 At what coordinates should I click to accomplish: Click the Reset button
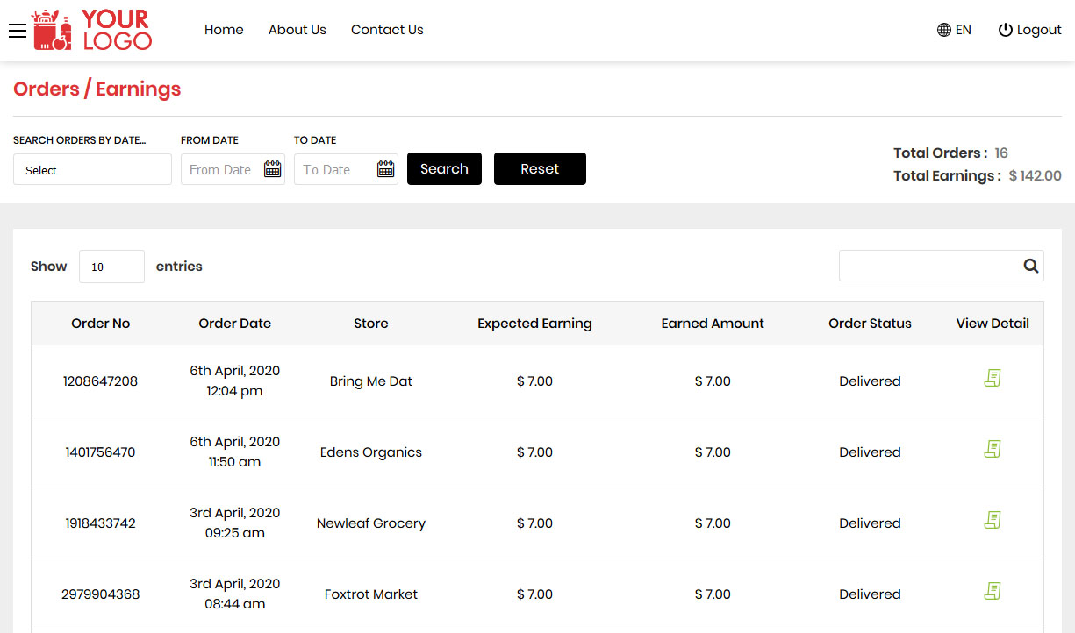pyautogui.click(x=540, y=169)
